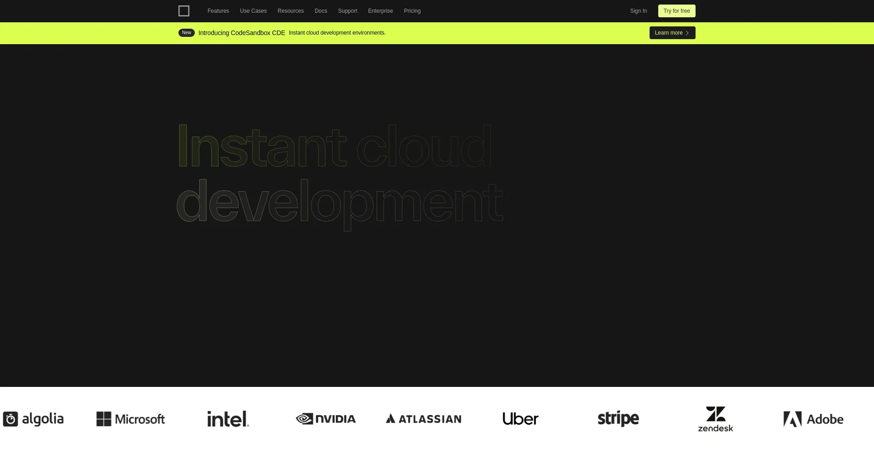
Task: Click Learn more in the banner
Action: (672, 32)
